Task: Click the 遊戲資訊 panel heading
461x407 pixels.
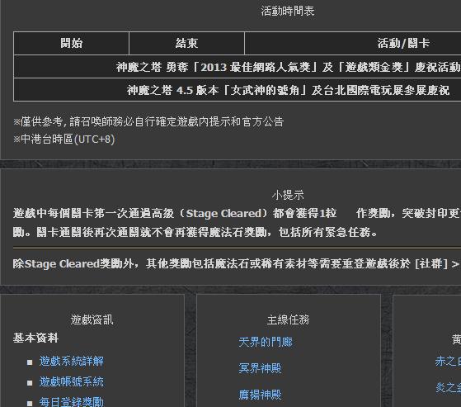Action: [92, 319]
